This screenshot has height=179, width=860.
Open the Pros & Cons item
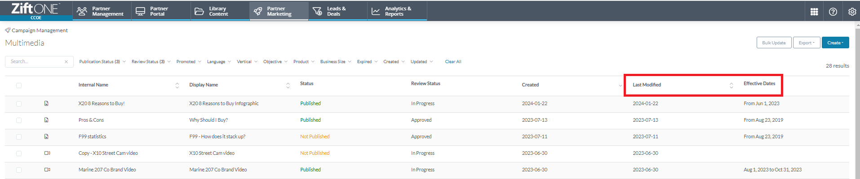(x=91, y=120)
